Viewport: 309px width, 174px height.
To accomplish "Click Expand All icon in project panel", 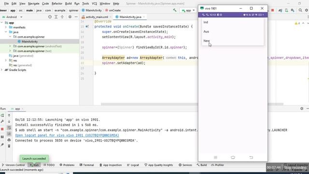I will [56, 17].
